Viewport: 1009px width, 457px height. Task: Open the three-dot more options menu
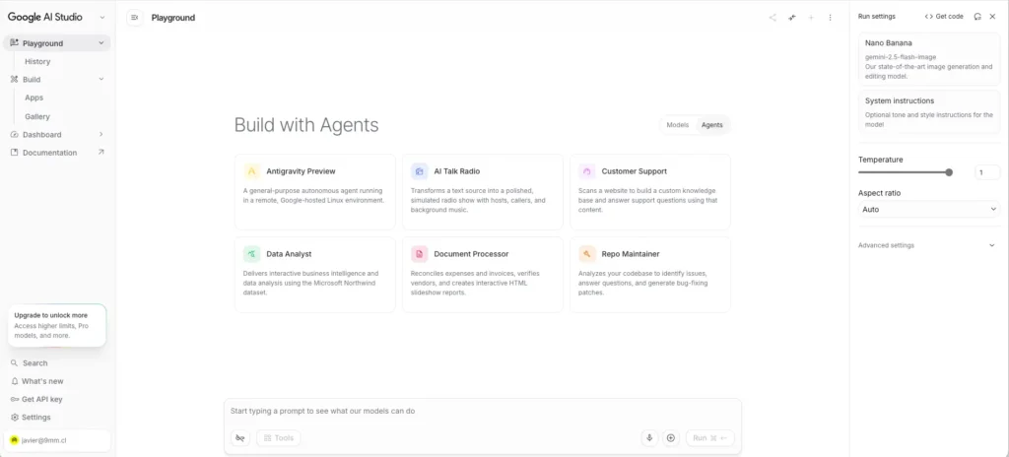coord(830,18)
